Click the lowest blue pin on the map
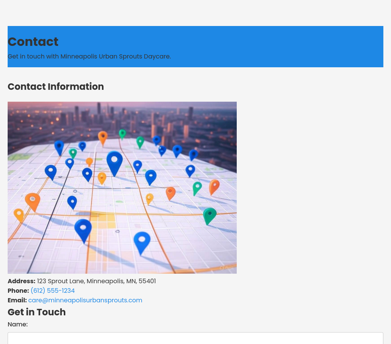This screenshot has width=391, height=344. click(142, 242)
